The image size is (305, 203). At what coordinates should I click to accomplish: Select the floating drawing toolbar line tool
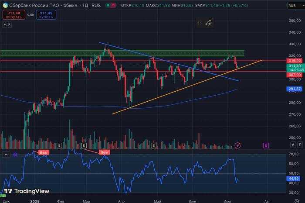(209, 23)
